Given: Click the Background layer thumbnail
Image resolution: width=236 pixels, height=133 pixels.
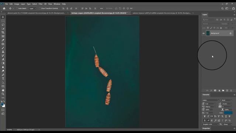Looking at the screenshot, I should click(x=208, y=33).
